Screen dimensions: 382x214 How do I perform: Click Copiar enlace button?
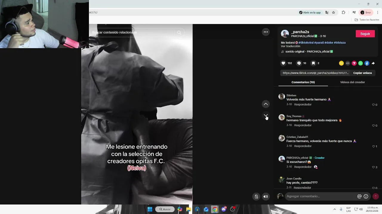pos(362,73)
